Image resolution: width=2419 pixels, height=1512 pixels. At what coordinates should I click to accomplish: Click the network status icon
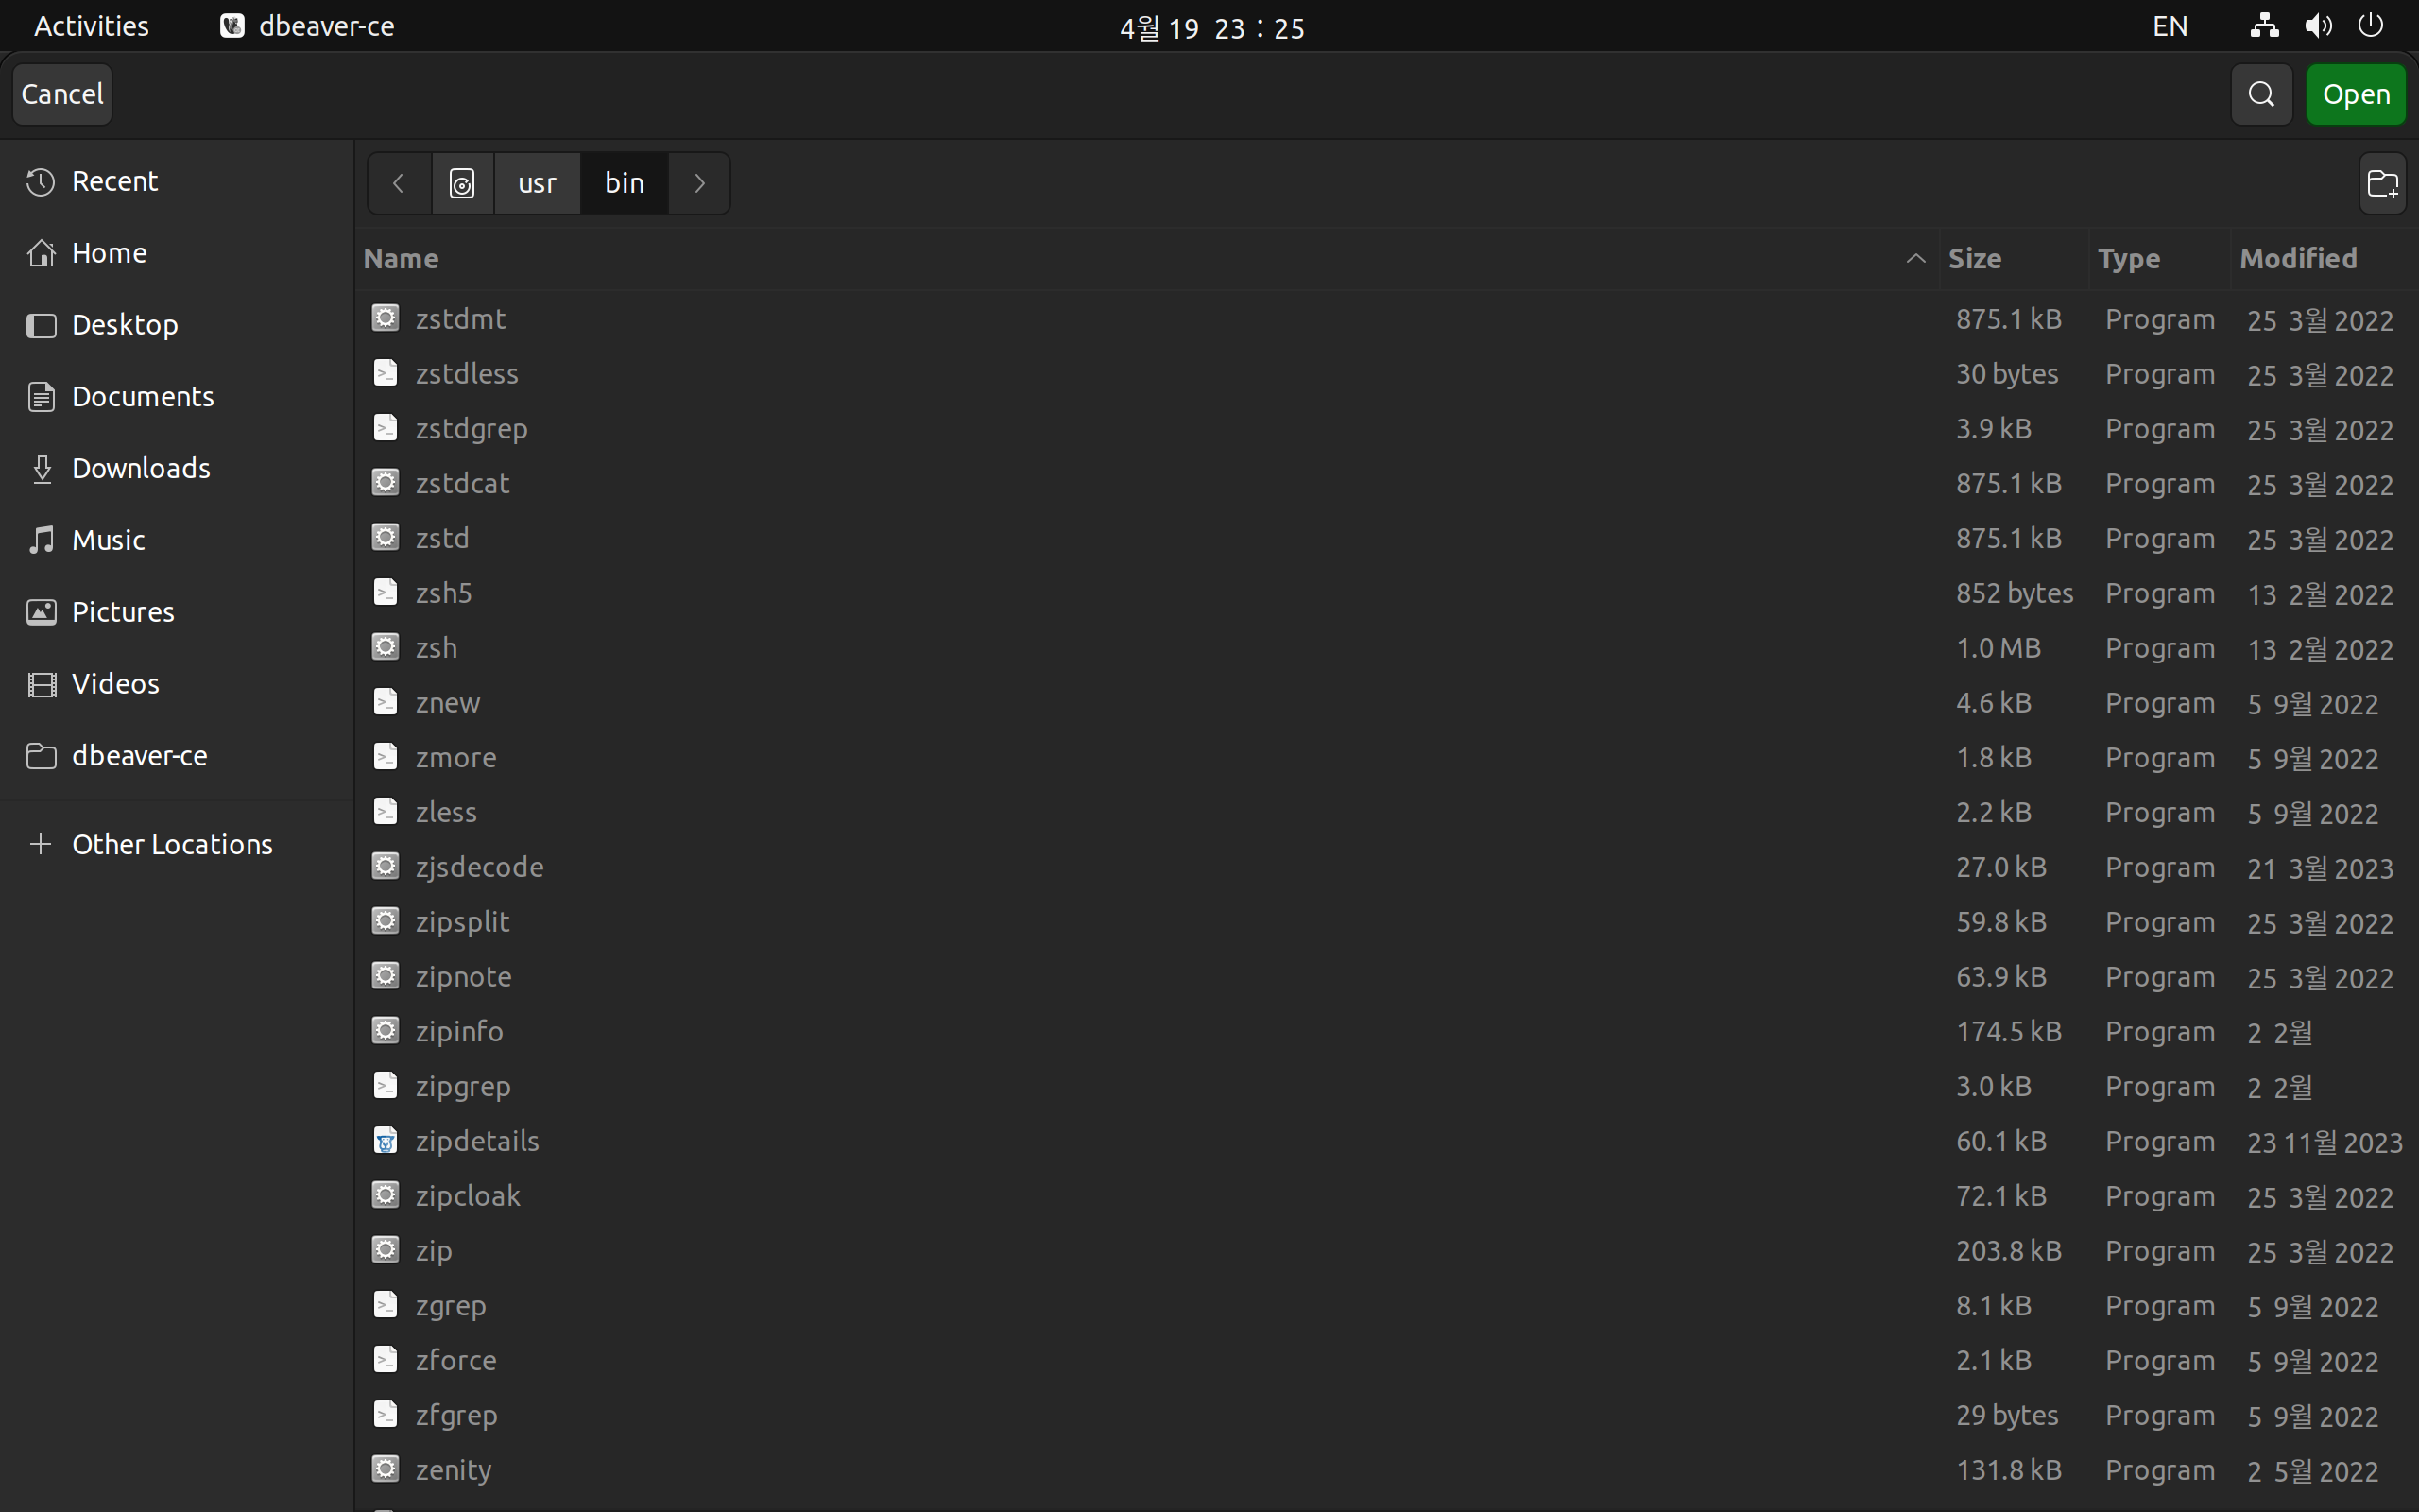(x=2264, y=26)
